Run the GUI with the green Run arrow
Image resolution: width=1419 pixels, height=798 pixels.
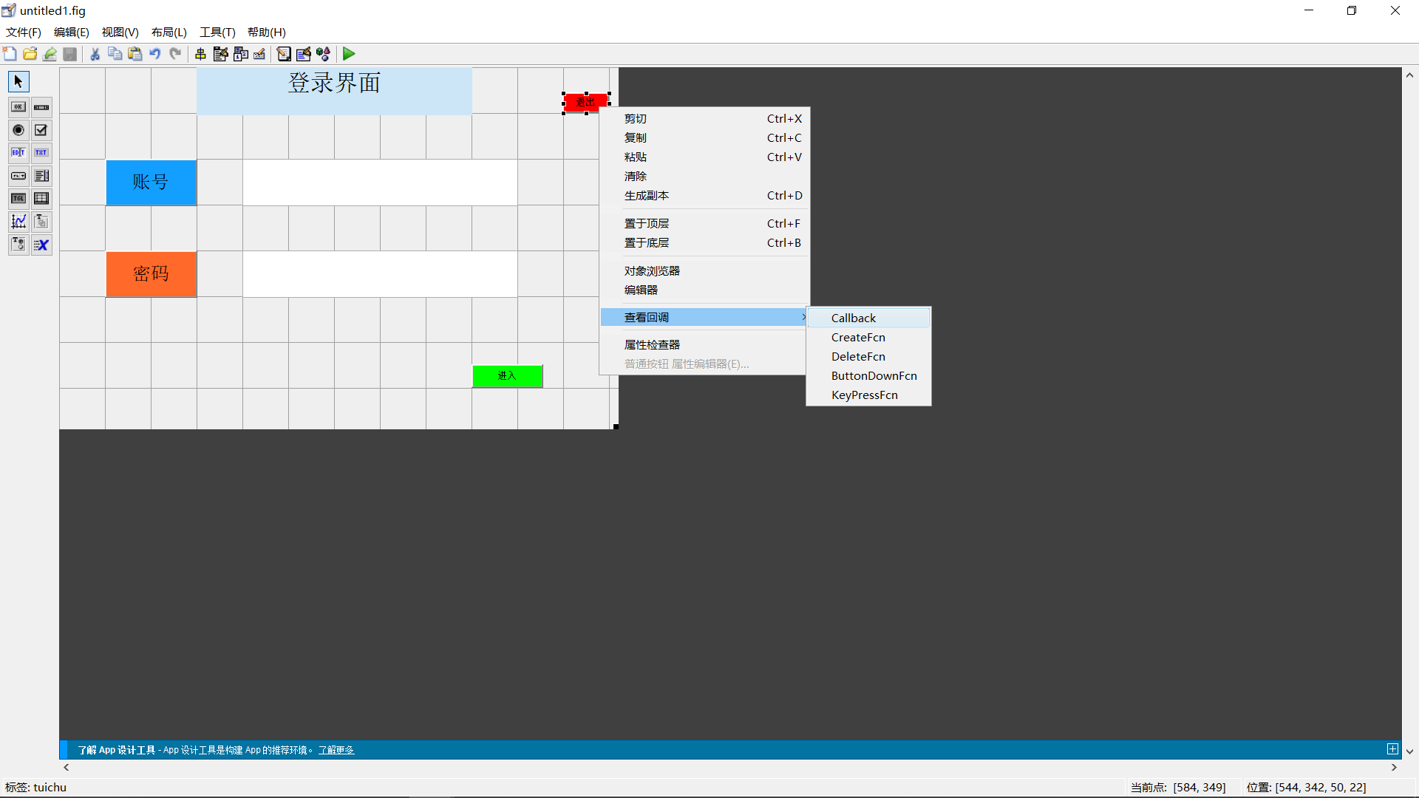[x=348, y=53]
